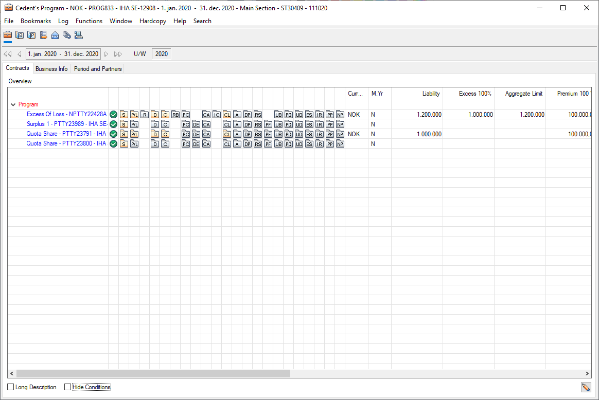Jump to first period with double-left arrow

pos(7,54)
